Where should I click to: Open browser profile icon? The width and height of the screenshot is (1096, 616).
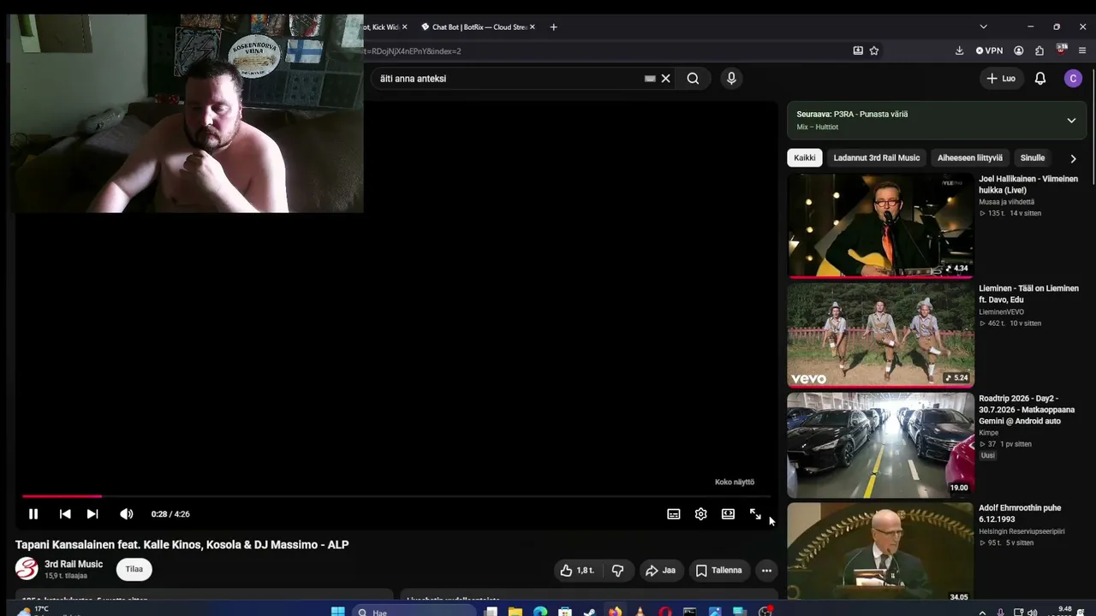[1019, 51]
